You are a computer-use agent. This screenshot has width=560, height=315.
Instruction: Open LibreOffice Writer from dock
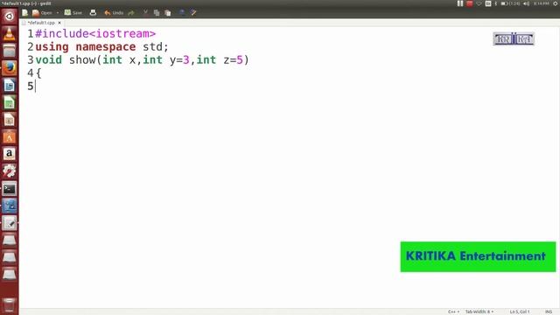pyautogui.click(x=10, y=86)
